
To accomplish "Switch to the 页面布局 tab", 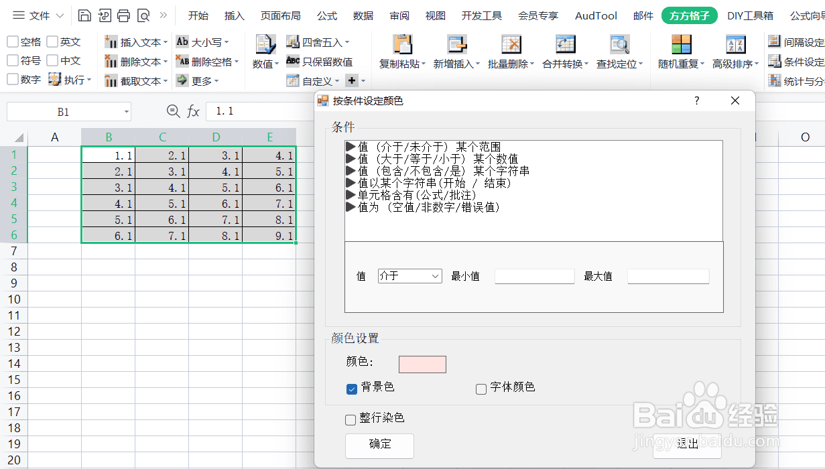I will (x=281, y=15).
